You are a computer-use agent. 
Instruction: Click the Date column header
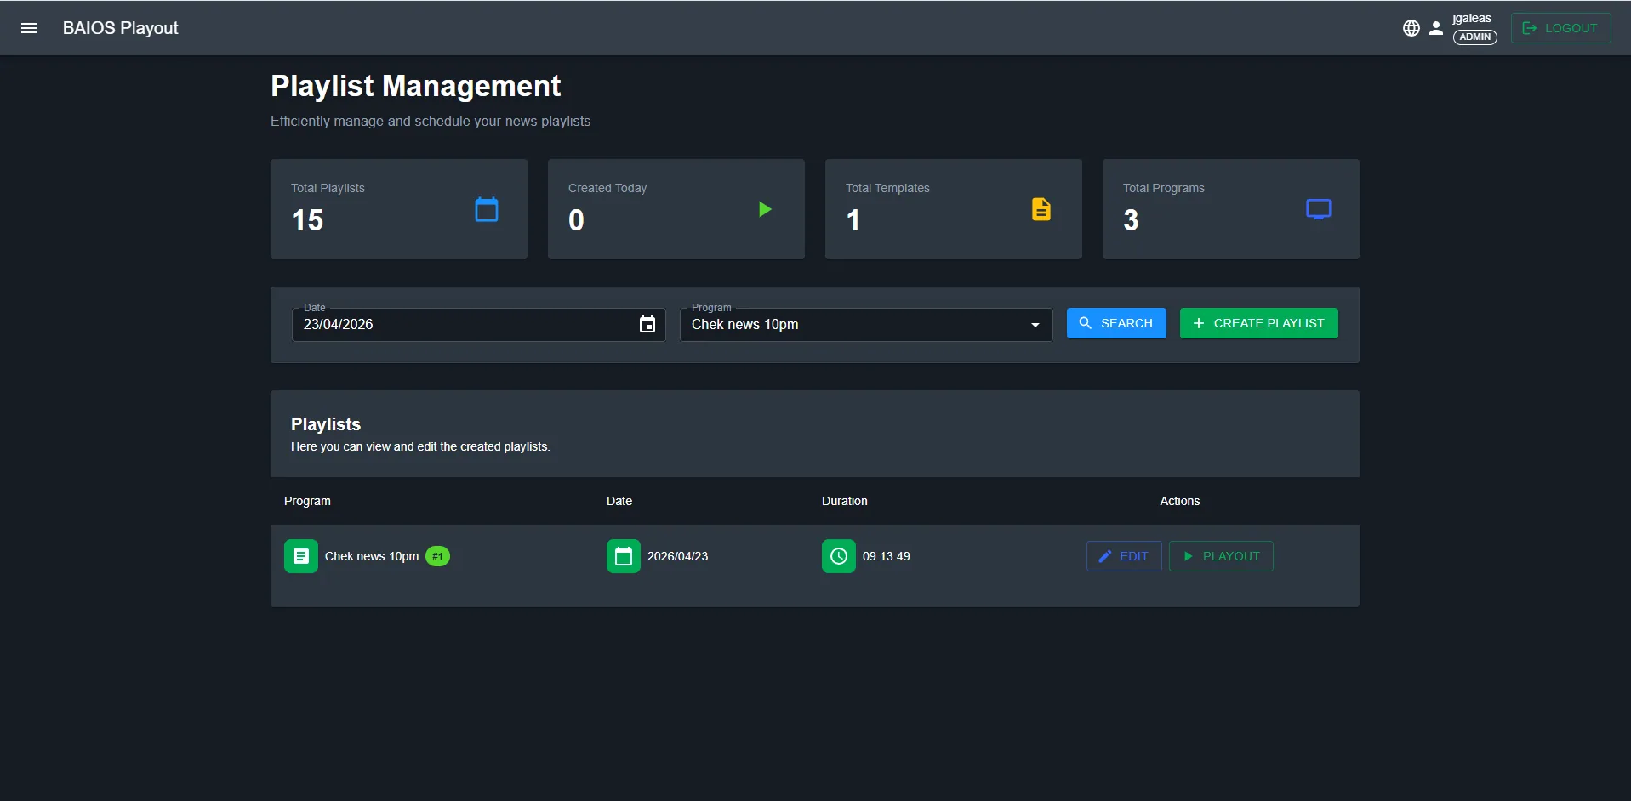coord(619,501)
